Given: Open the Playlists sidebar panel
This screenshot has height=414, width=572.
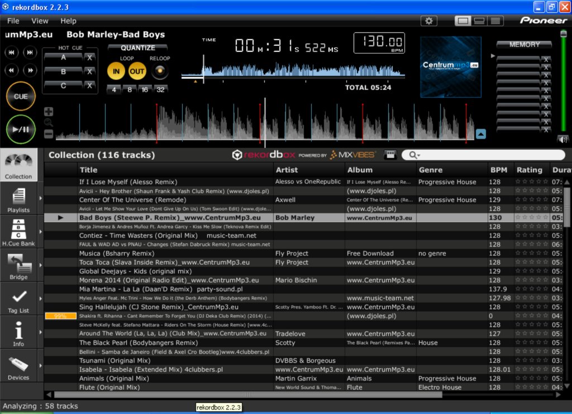Looking at the screenshot, I should (x=18, y=199).
